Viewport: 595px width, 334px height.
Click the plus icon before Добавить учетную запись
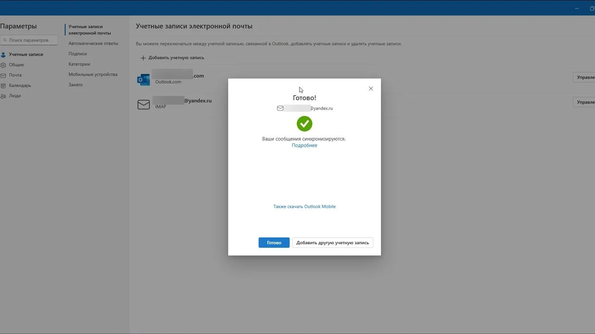pyautogui.click(x=143, y=58)
